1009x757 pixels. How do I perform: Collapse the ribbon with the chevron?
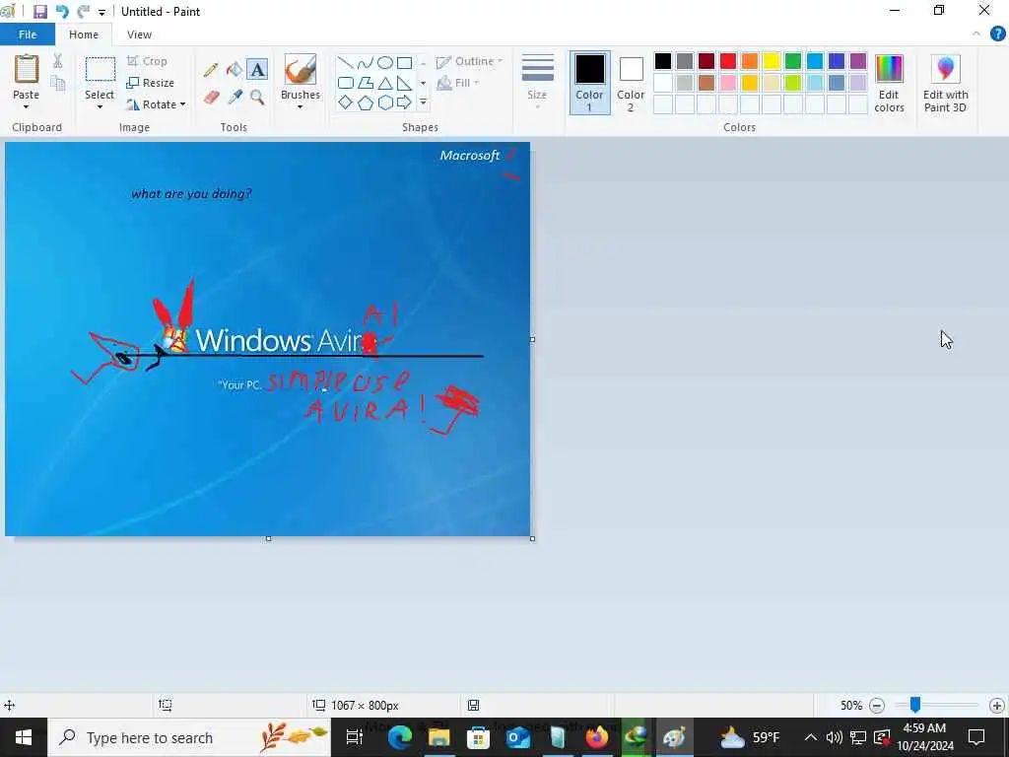(976, 34)
